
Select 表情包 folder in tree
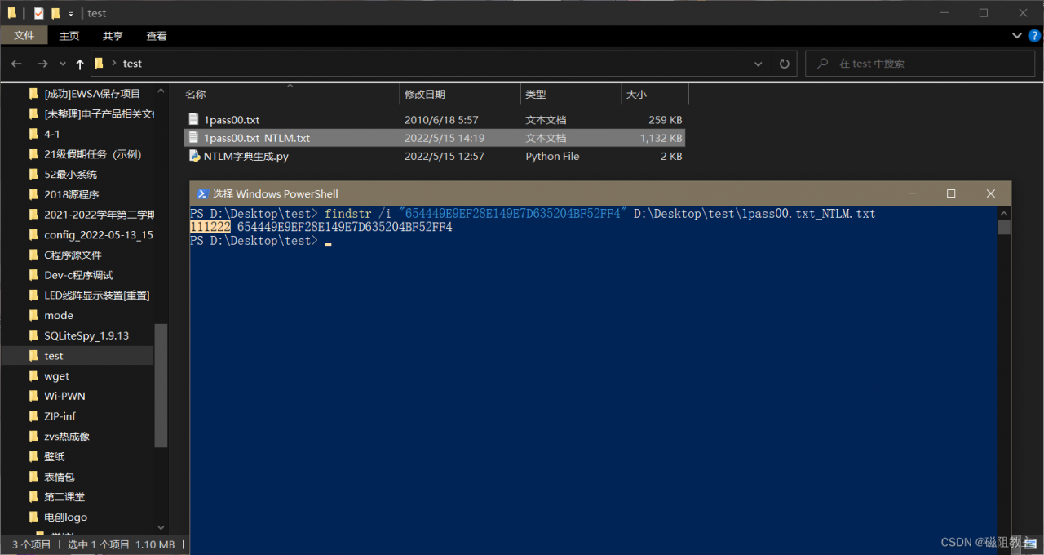pyautogui.click(x=60, y=477)
